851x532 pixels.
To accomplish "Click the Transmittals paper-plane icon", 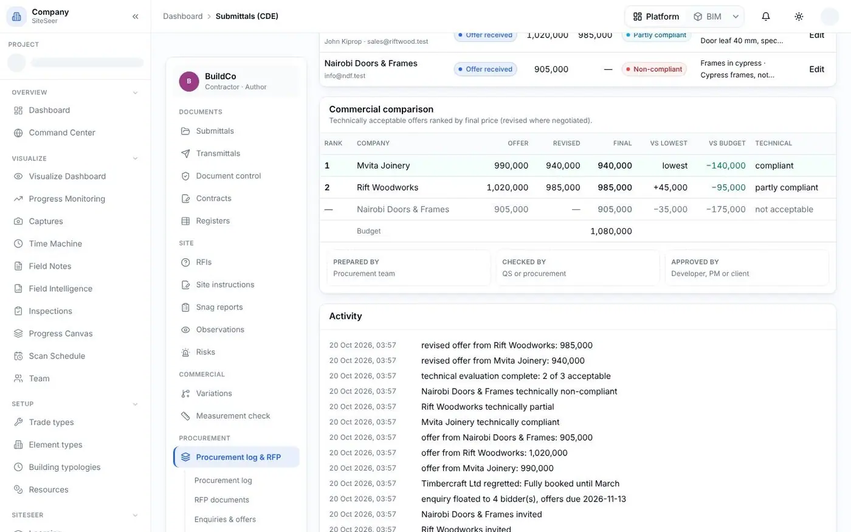I will [x=185, y=153].
